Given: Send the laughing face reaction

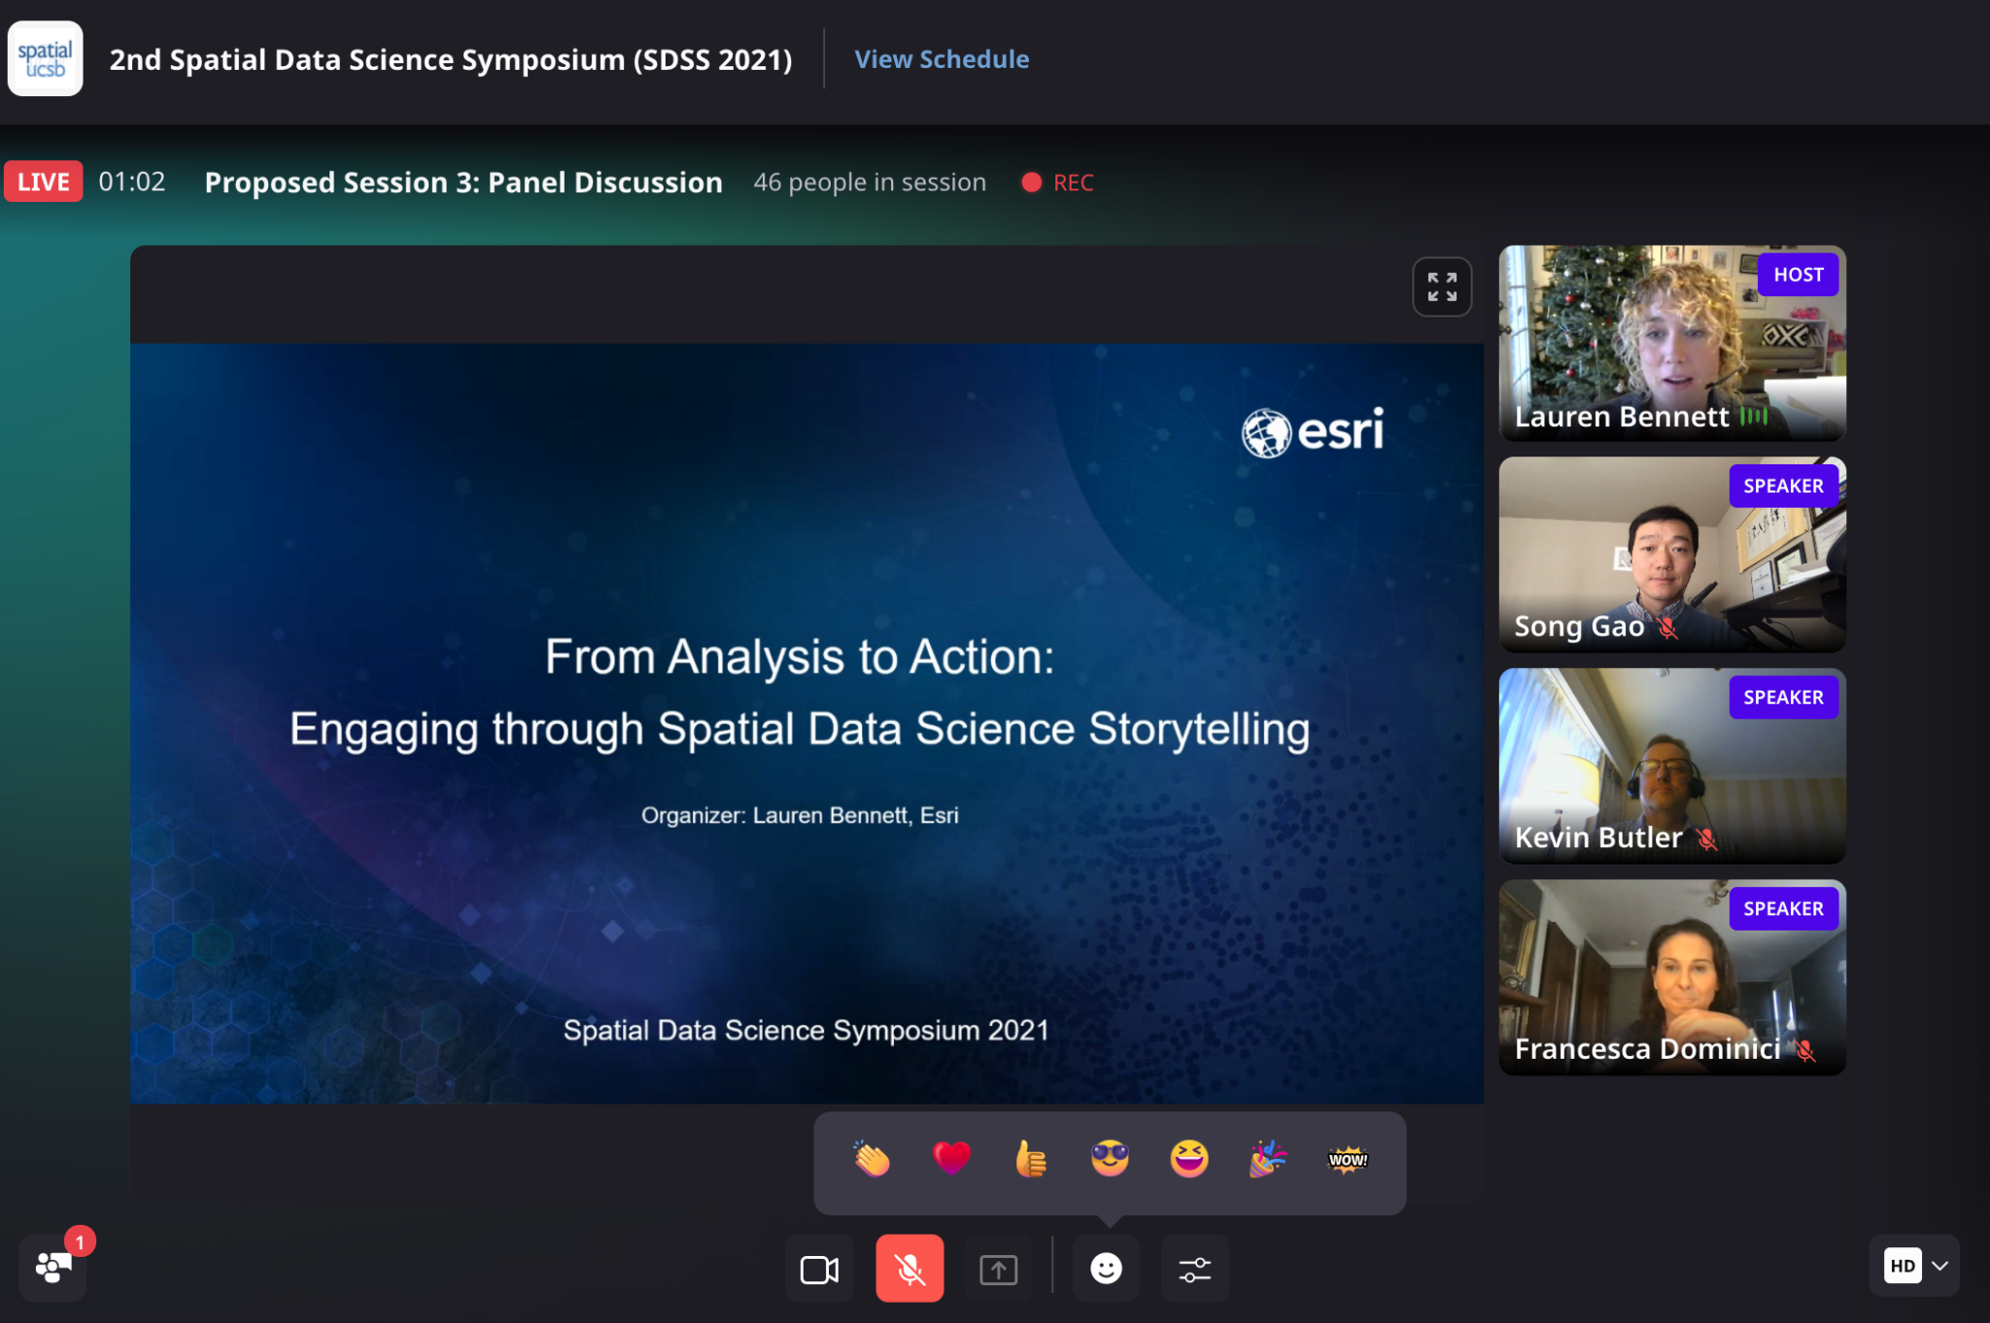Looking at the screenshot, I should pyautogui.click(x=1189, y=1159).
